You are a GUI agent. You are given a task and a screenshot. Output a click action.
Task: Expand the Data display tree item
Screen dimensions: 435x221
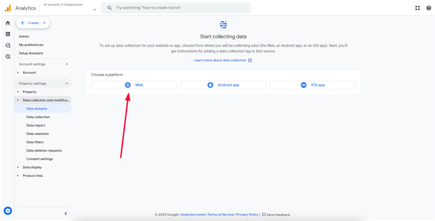pyautogui.click(x=18, y=167)
